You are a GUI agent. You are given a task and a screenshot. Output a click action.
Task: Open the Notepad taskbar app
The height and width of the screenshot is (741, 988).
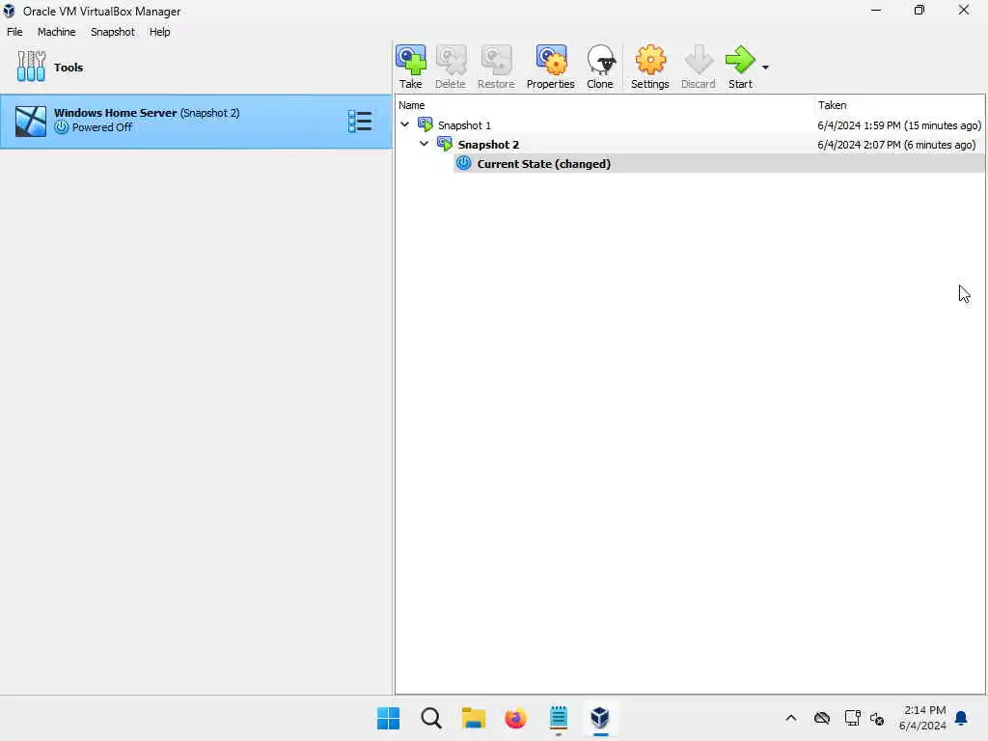(x=559, y=718)
